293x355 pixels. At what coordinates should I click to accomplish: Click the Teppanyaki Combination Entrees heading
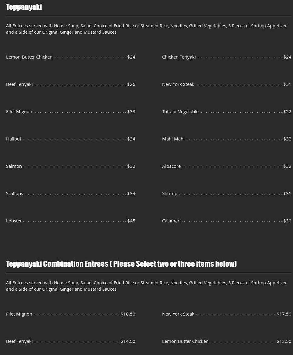(121, 264)
